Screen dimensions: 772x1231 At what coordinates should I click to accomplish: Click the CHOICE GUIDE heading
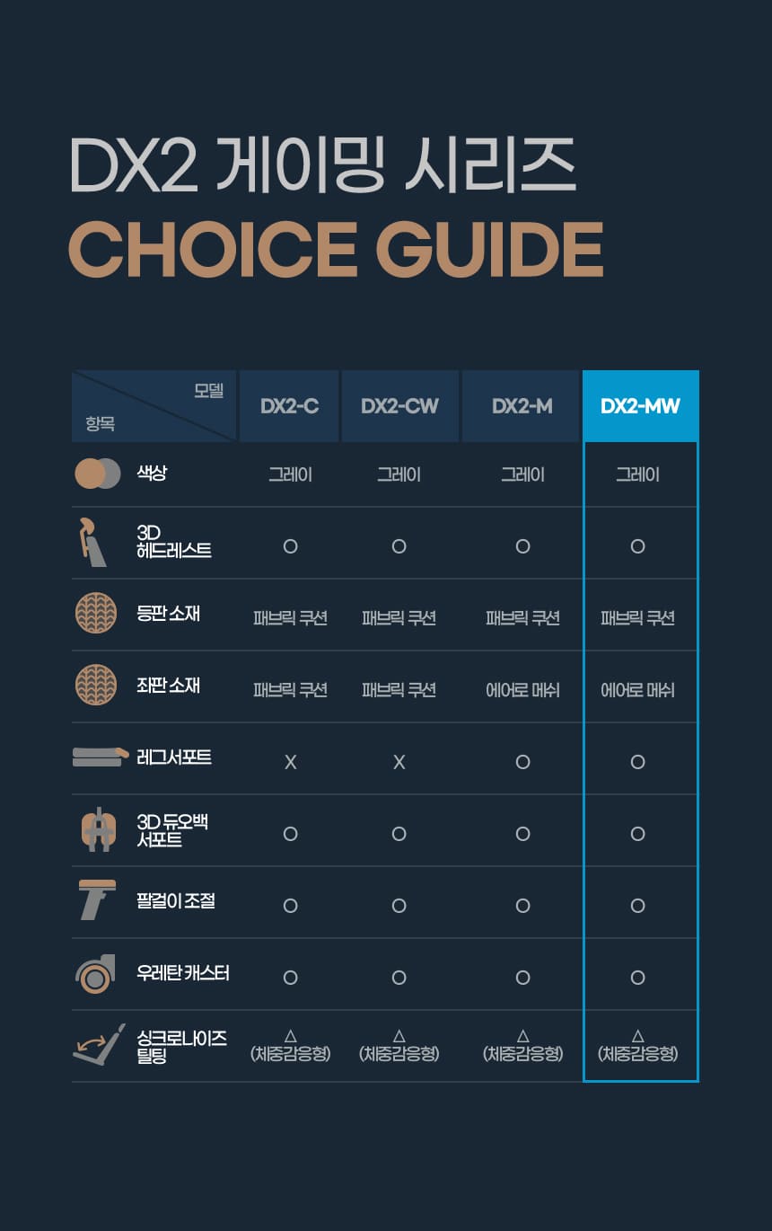(x=336, y=249)
